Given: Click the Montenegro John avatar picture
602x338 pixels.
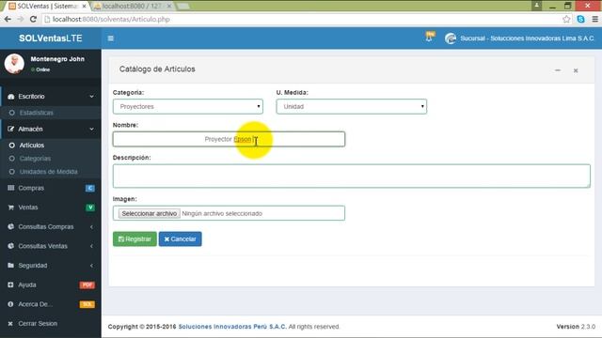Looking at the screenshot, I should tap(14, 63).
